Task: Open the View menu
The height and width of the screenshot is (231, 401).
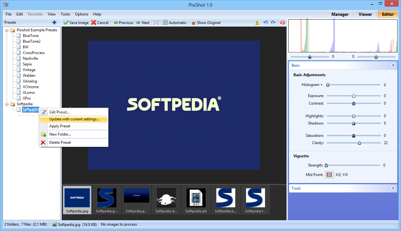Action: (x=52, y=14)
